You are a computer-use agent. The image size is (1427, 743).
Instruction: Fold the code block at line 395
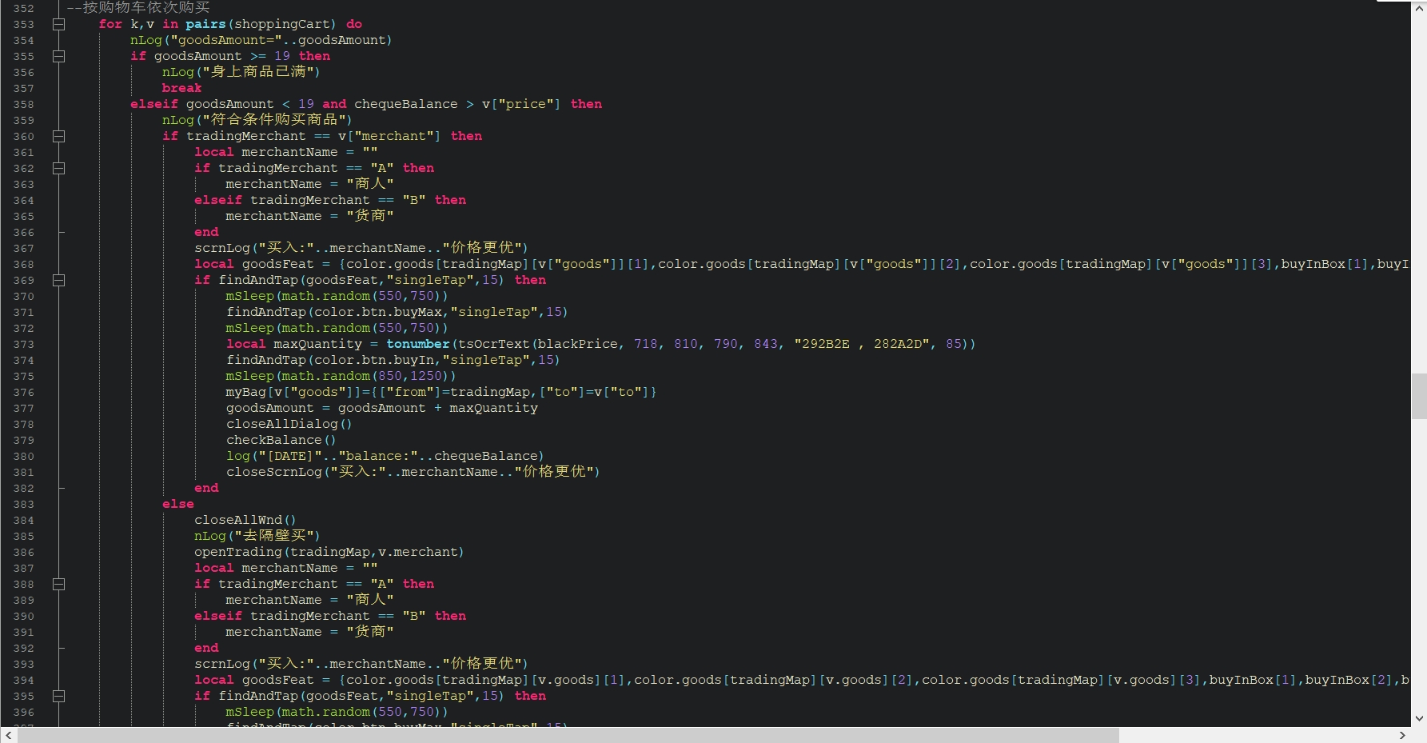click(58, 696)
